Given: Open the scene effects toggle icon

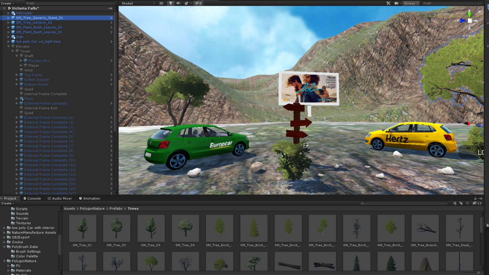Looking at the screenshot, I should point(186,3).
